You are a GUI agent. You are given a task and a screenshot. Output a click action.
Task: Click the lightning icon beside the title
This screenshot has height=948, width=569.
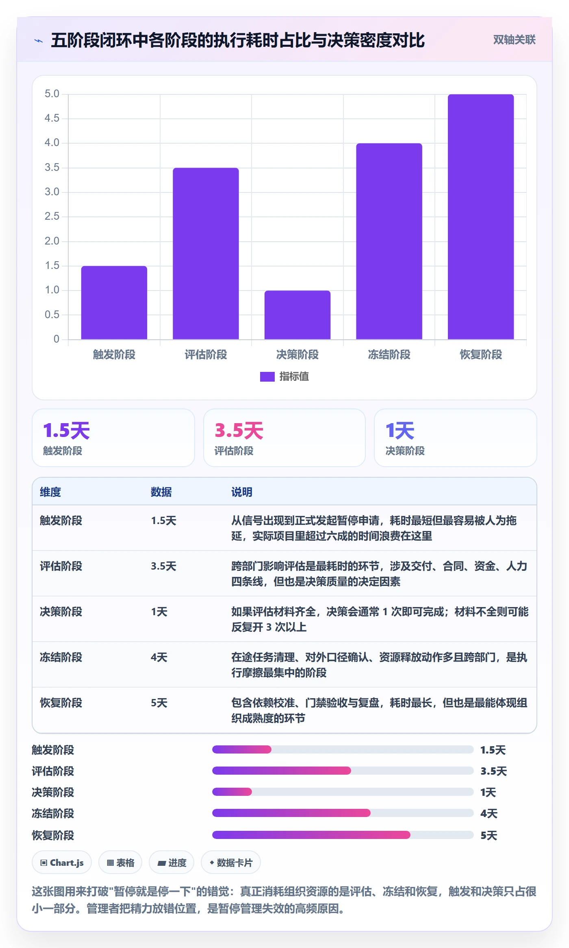point(39,41)
